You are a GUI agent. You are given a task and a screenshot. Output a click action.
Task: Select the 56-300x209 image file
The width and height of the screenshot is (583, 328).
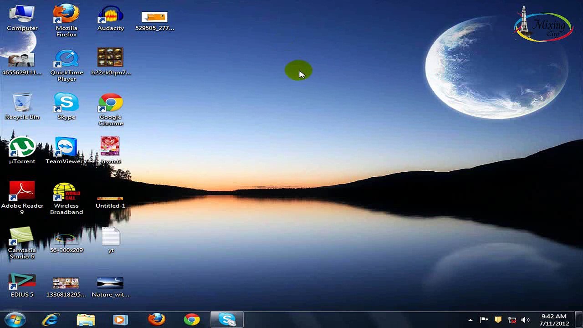(x=66, y=244)
